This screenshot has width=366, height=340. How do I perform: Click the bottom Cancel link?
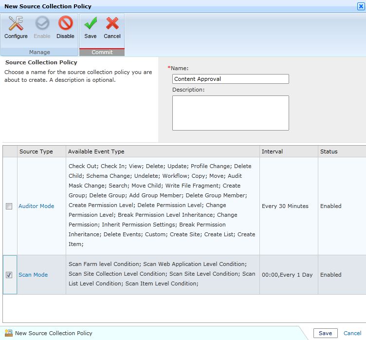point(352,333)
